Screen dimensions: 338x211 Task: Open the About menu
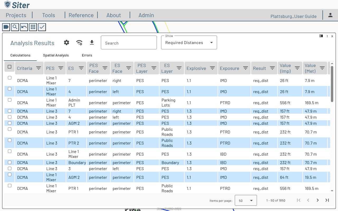coord(114,15)
